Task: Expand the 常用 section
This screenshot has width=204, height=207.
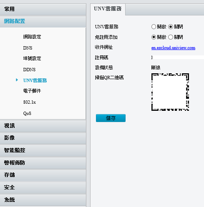Action: coord(43,9)
